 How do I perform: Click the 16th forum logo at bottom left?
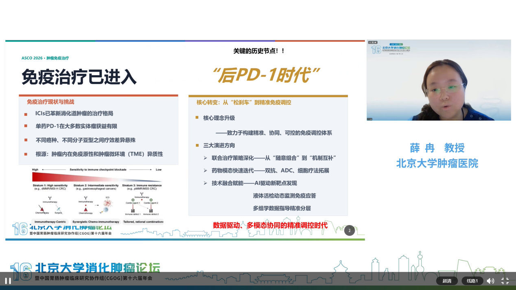pyautogui.click(x=85, y=271)
